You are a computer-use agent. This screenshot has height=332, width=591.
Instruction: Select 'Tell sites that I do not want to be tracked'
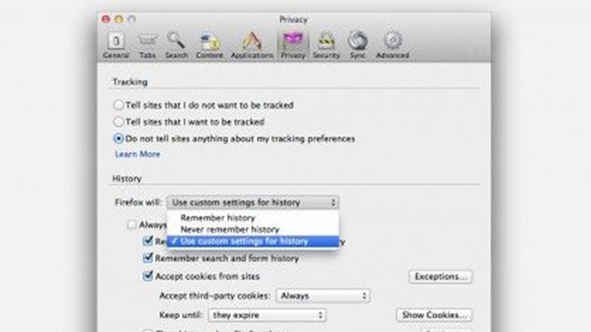(119, 105)
